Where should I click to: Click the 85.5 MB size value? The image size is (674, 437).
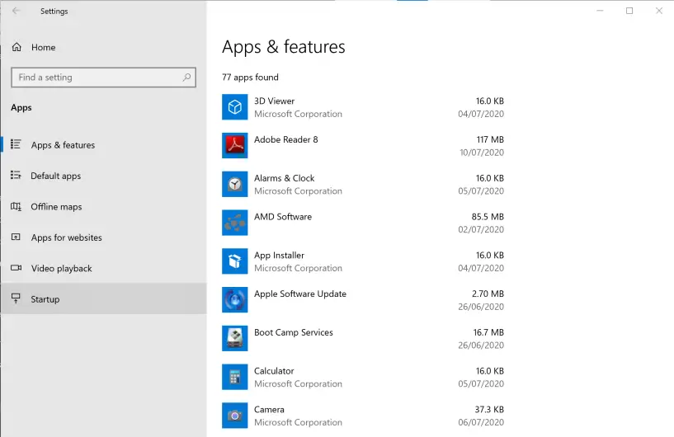coord(488,217)
